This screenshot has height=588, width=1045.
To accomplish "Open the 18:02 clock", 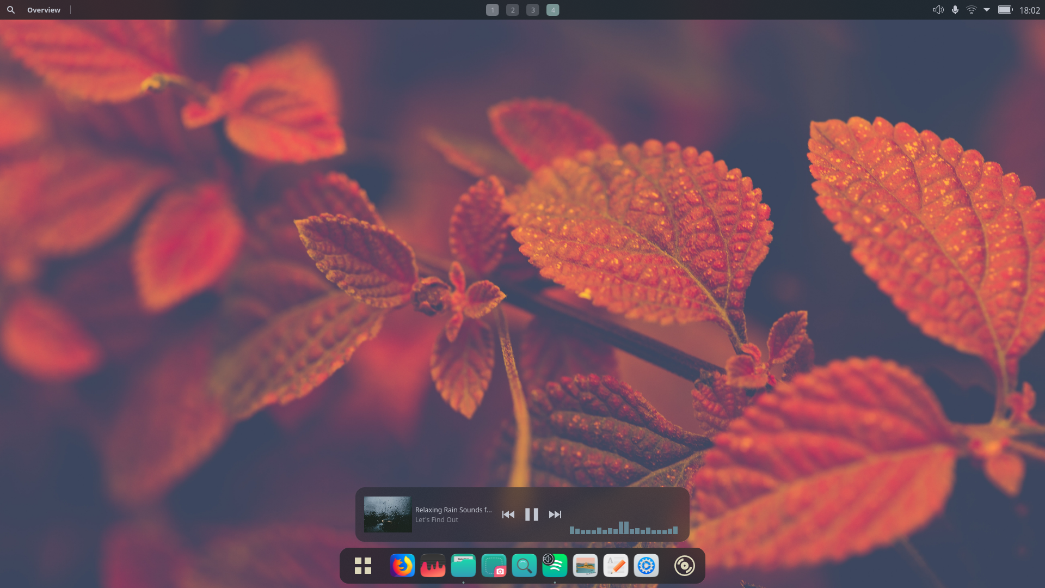I will 1029,10.
